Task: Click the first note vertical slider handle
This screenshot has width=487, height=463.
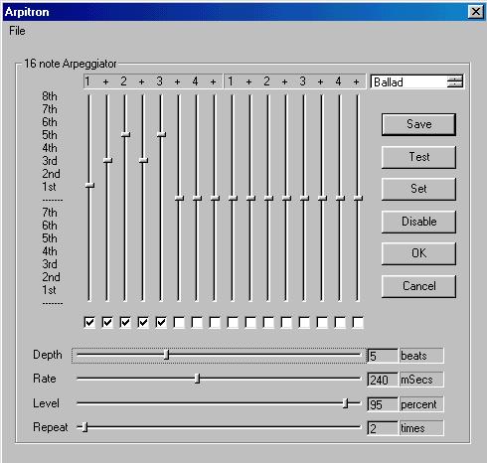Action: coord(89,186)
